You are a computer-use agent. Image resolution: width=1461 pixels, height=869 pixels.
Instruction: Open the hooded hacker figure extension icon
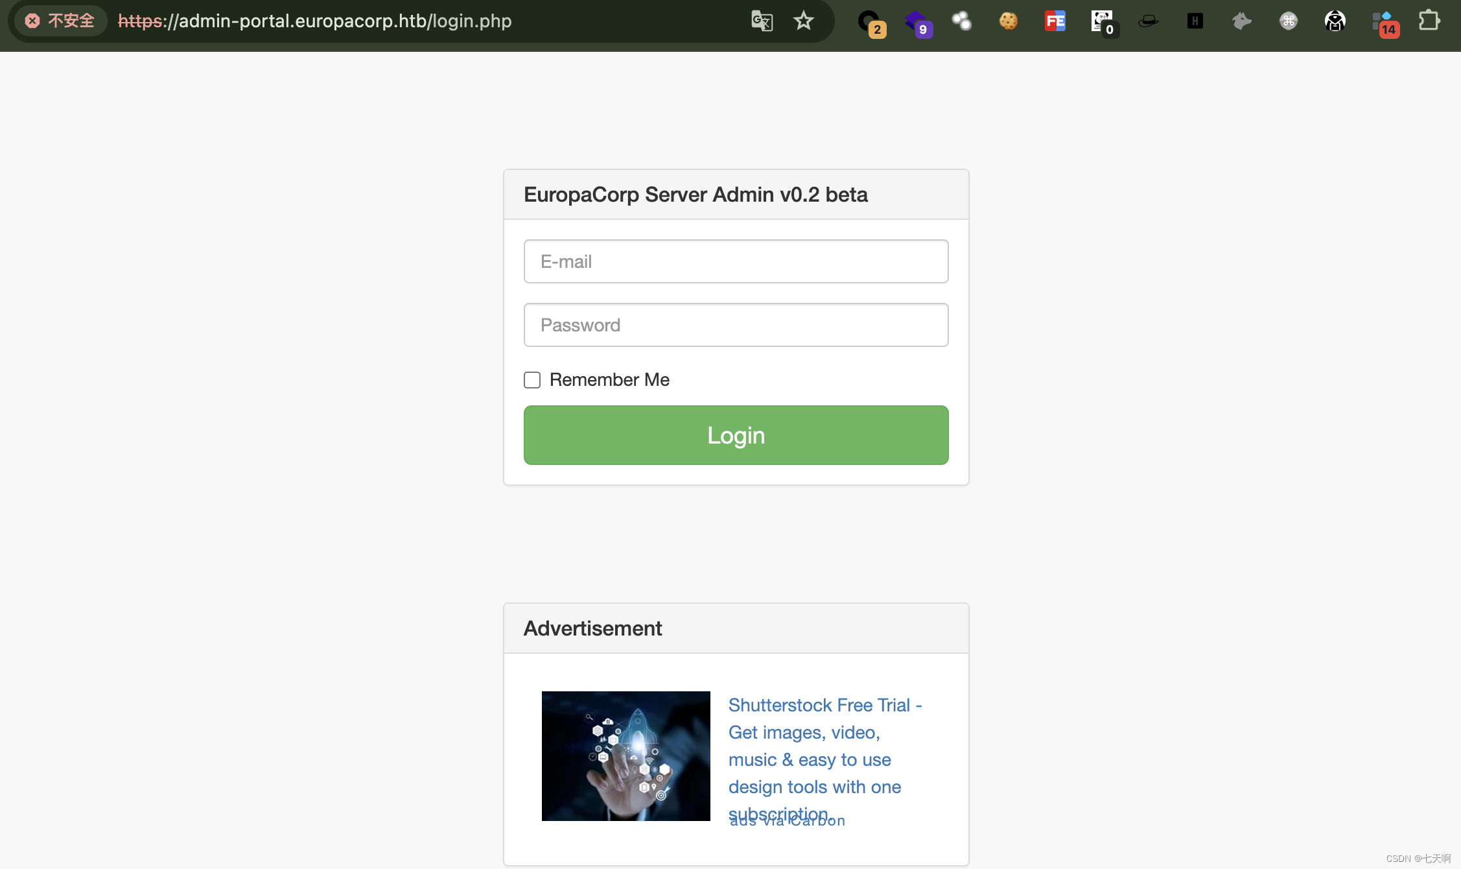pos(1335,21)
